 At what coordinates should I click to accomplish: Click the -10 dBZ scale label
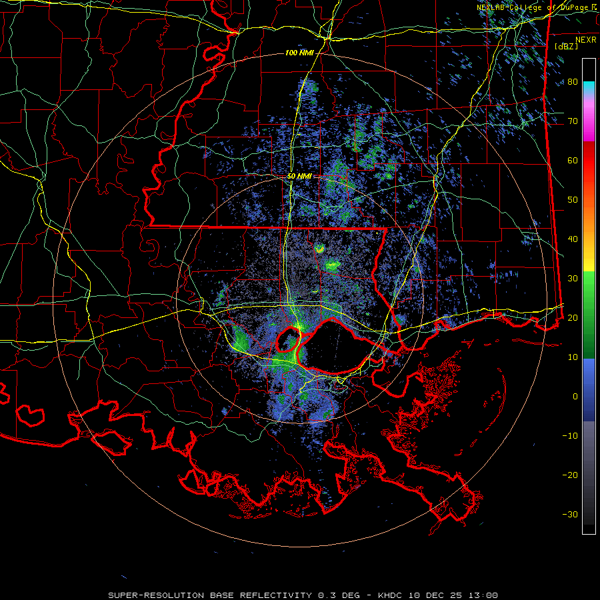pos(570,436)
